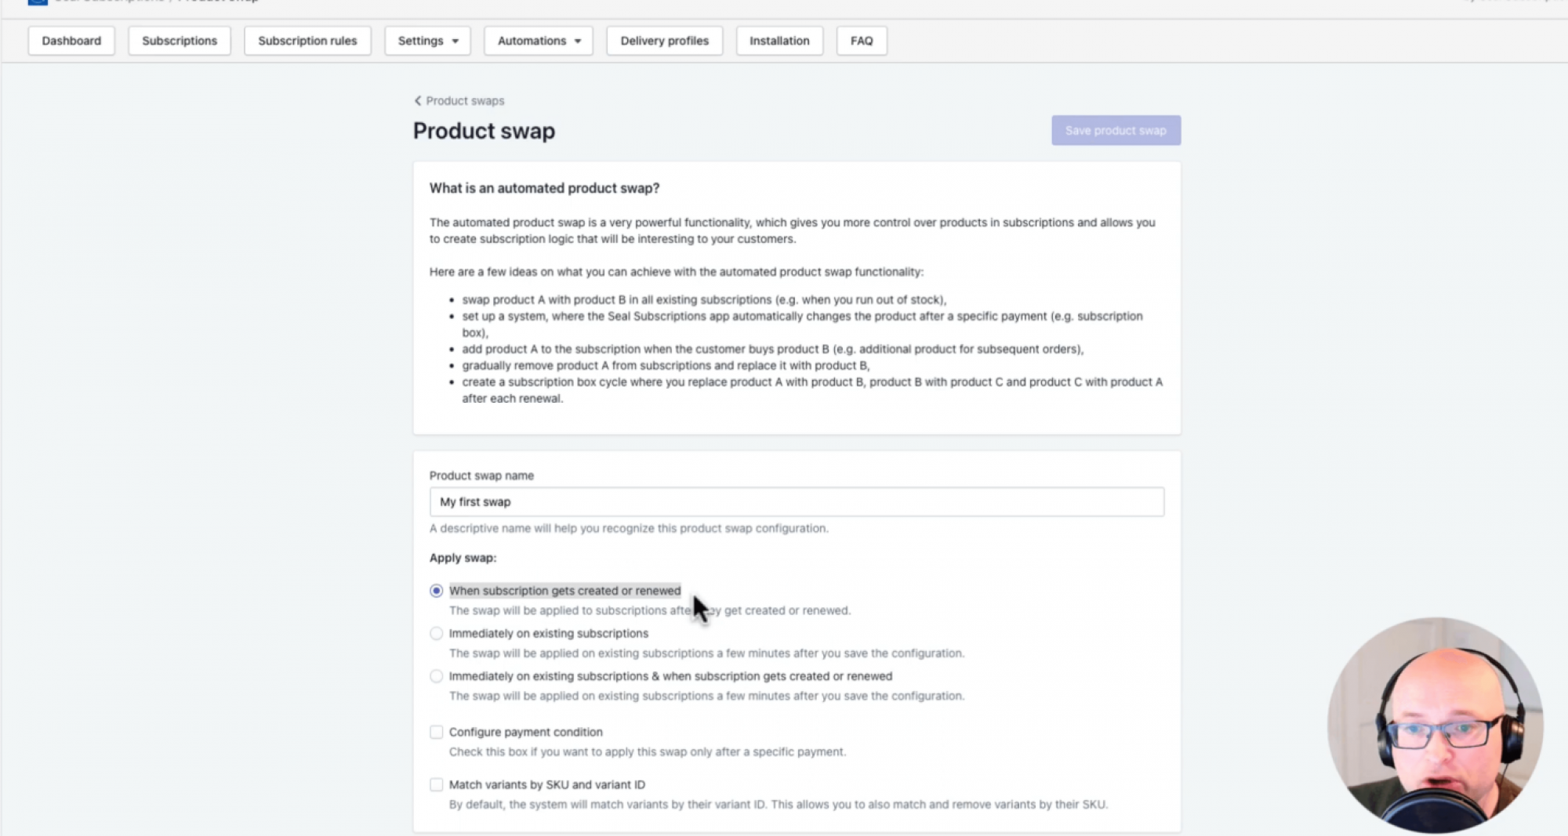This screenshot has width=1568, height=836.
Task: Click the presenter webcam video thumbnail
Action: [x=1436, y=725]
